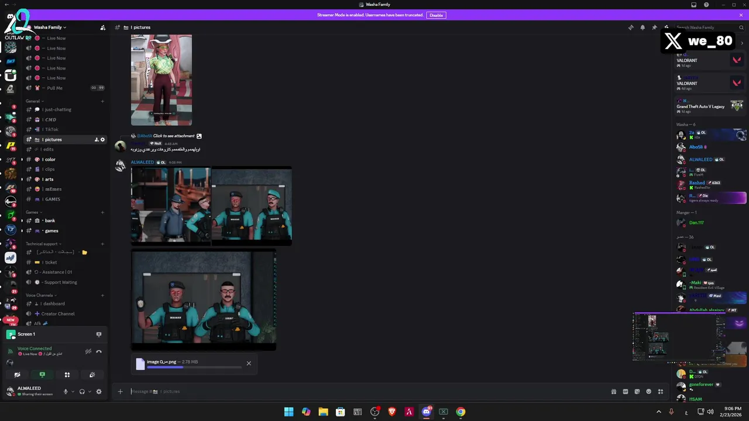
Task: Add channel to General category
Action: 102,101
